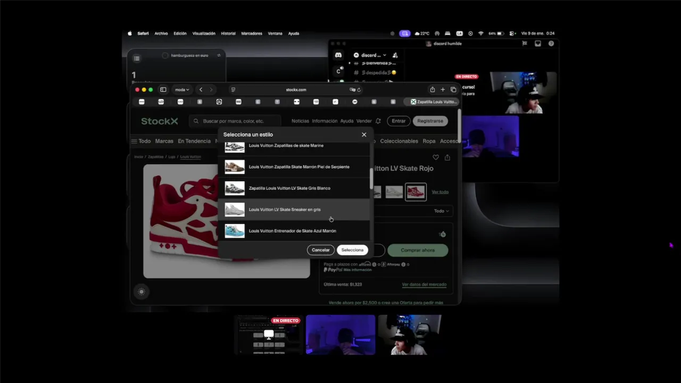
Task: Choose Louis Vuitton Entrenador de Skate Azul Marrón
Action: click(x=295, y=231)
